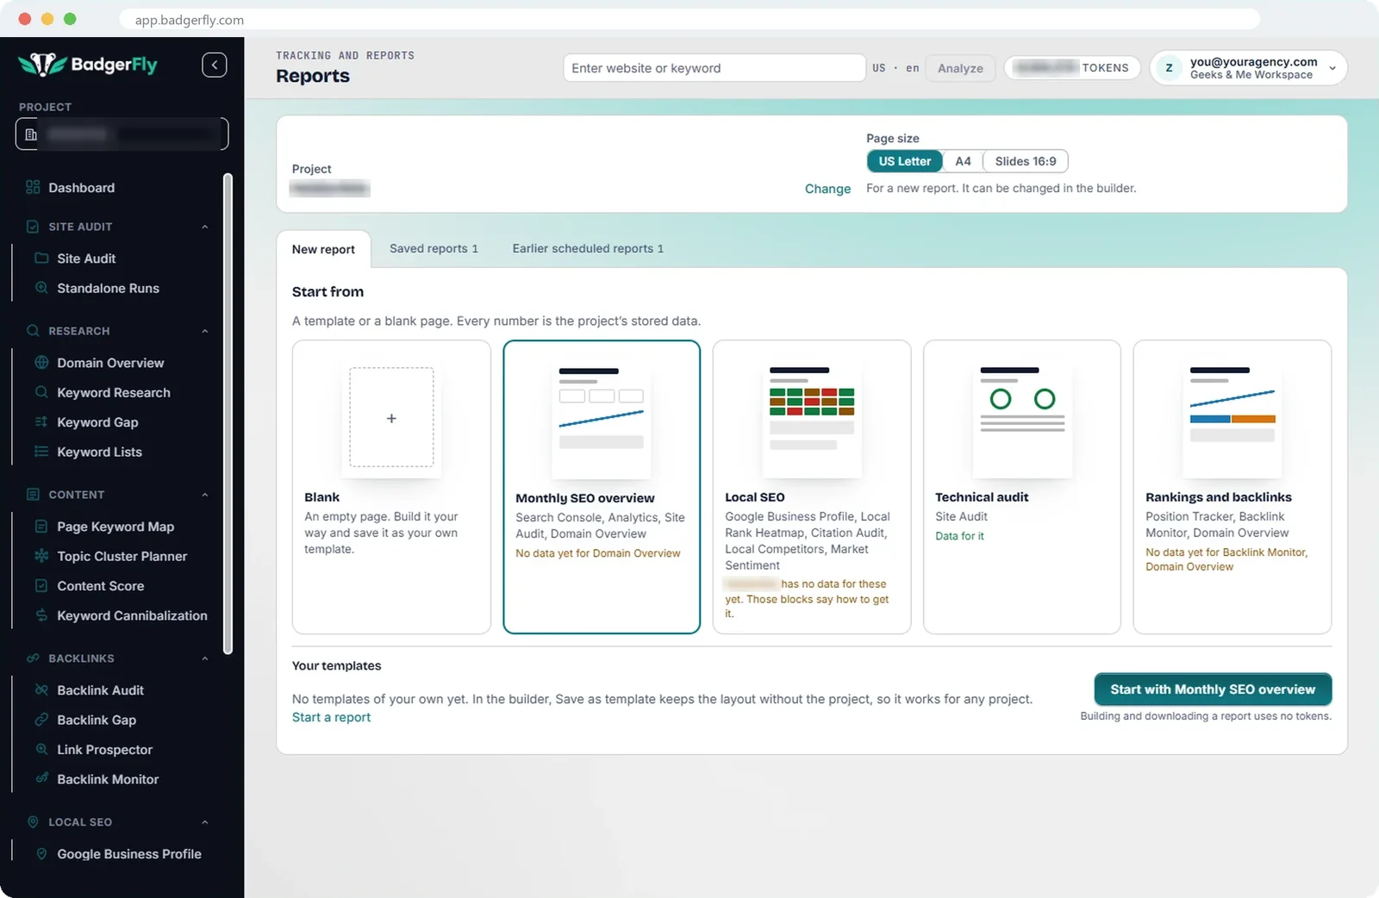The height and width of the screenshot is (898, 1379).
Task: Choose the Technical audit template card
Action: tap(1022, 487)
